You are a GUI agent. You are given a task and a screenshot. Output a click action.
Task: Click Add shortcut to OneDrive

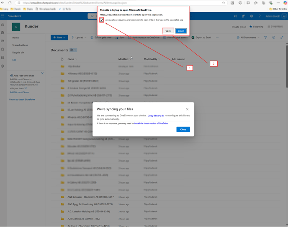point(144,38)
